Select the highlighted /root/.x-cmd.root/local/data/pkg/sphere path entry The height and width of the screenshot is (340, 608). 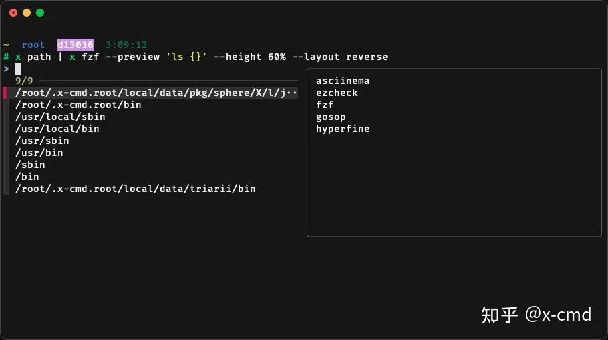[156, 93]
